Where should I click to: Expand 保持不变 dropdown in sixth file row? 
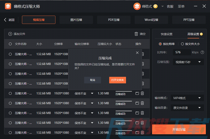click(x=92, y=103)
